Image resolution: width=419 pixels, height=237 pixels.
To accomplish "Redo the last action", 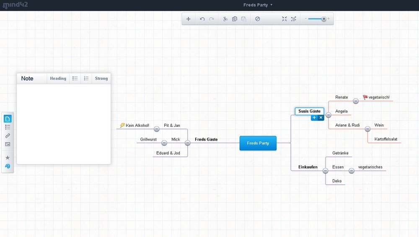I will pyautogui.click(x=212, y=19).
